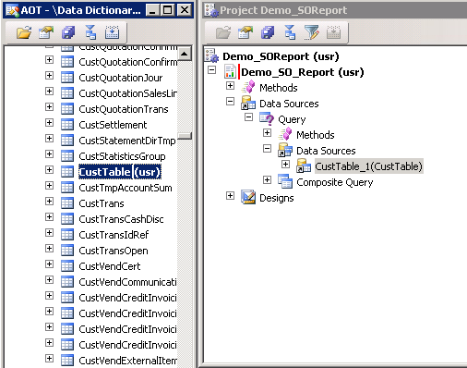Click Import icon in Project window toolbar
The height and width of the screenshot is (368, 467).
coord(334,32)
